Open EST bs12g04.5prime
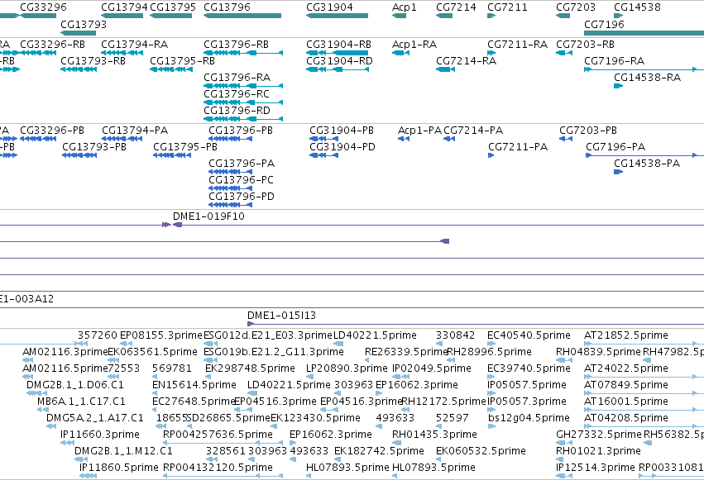Viewport: 704px width, 480px height. 529,418
